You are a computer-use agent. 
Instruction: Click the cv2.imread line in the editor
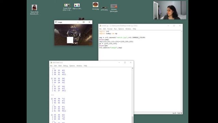point(122,38)
